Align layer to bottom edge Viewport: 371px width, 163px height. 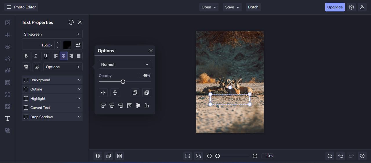[147, 106]
